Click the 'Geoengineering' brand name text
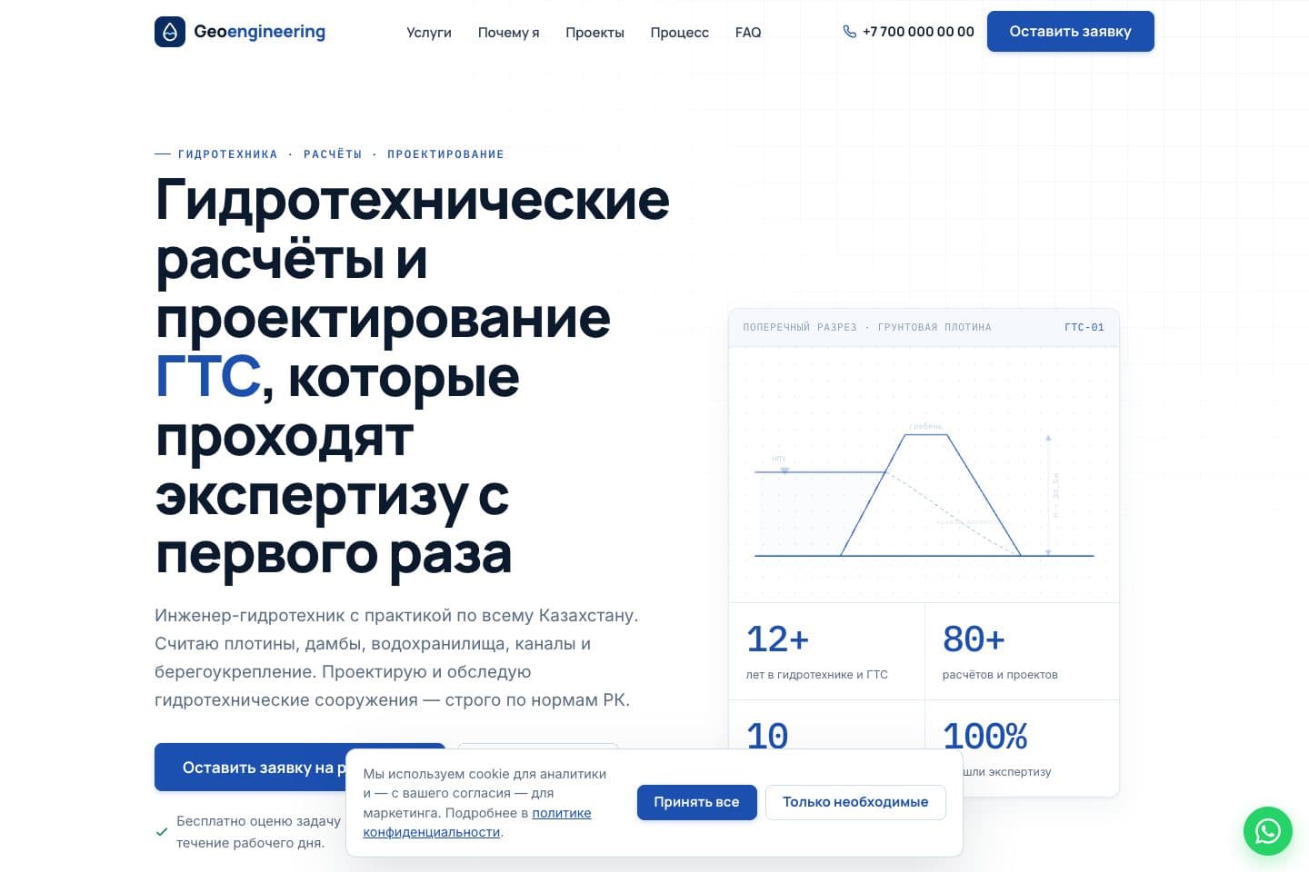This screenshot has width=1309, height=872. pos(259,32)
